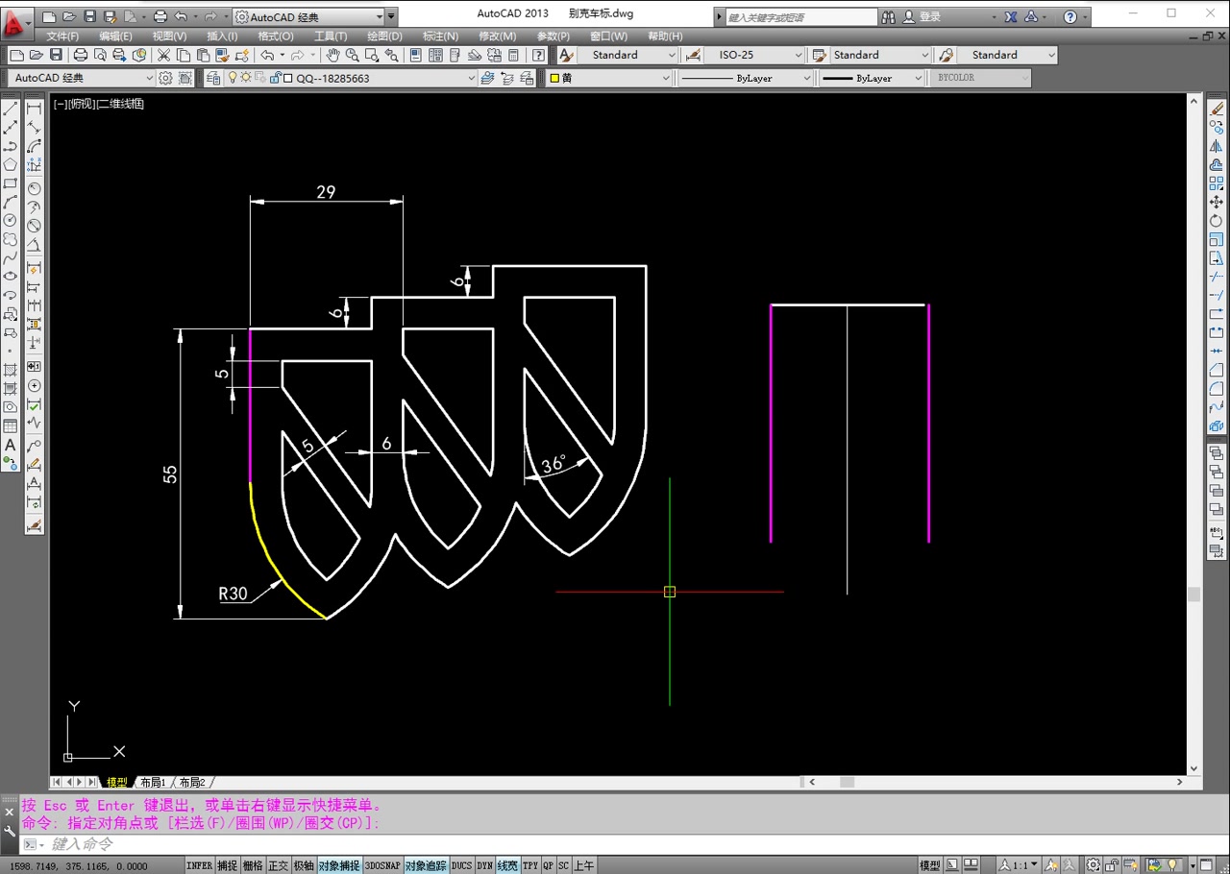This screenshot has width=1230, height=874.
Task: Select the Revision Cloud tool
Action: point(11,239)
